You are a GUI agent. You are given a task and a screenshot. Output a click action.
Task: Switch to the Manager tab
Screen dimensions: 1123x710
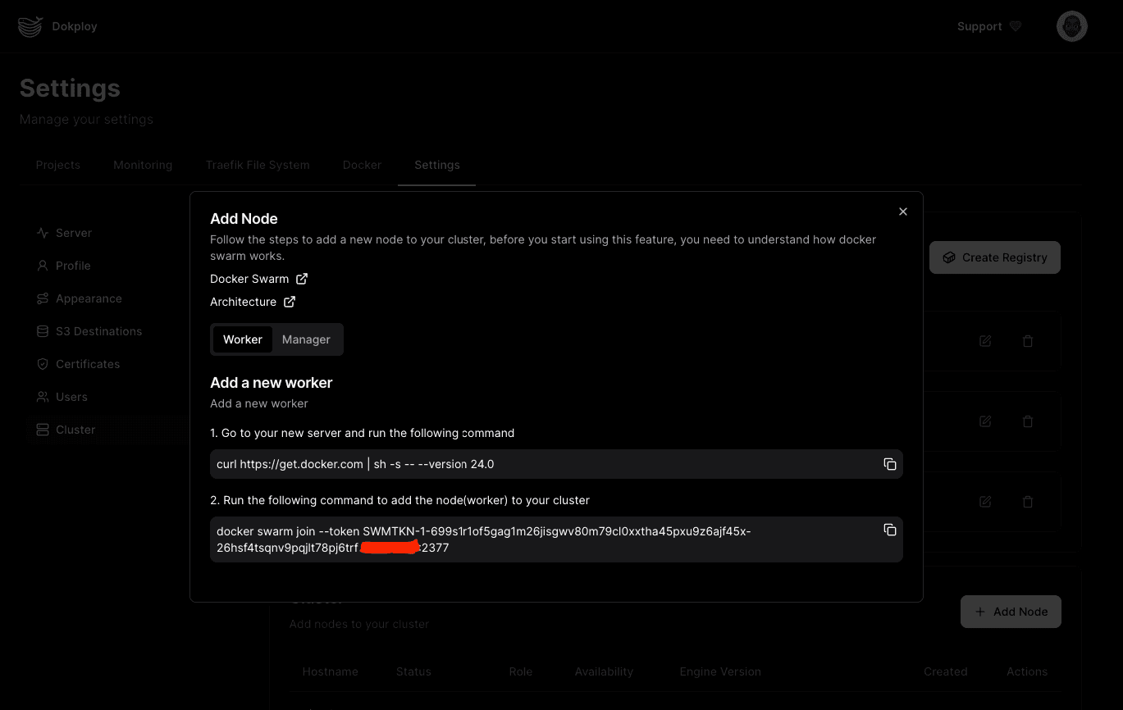(306, 339)
